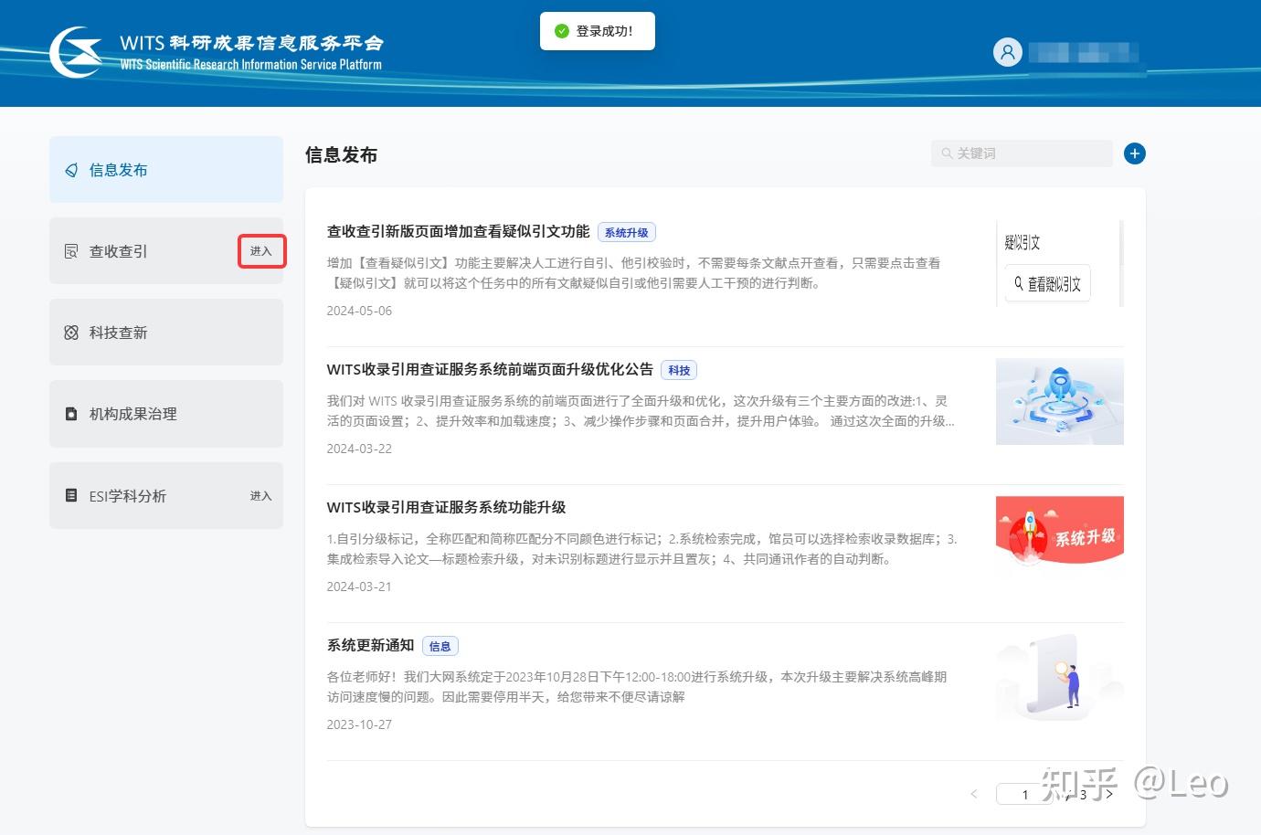Image resolution: width=1261 pixels, height=835 pixels.
Task: Click the magnifier icon in the keyword search box
Action: (x=947, y=153)
